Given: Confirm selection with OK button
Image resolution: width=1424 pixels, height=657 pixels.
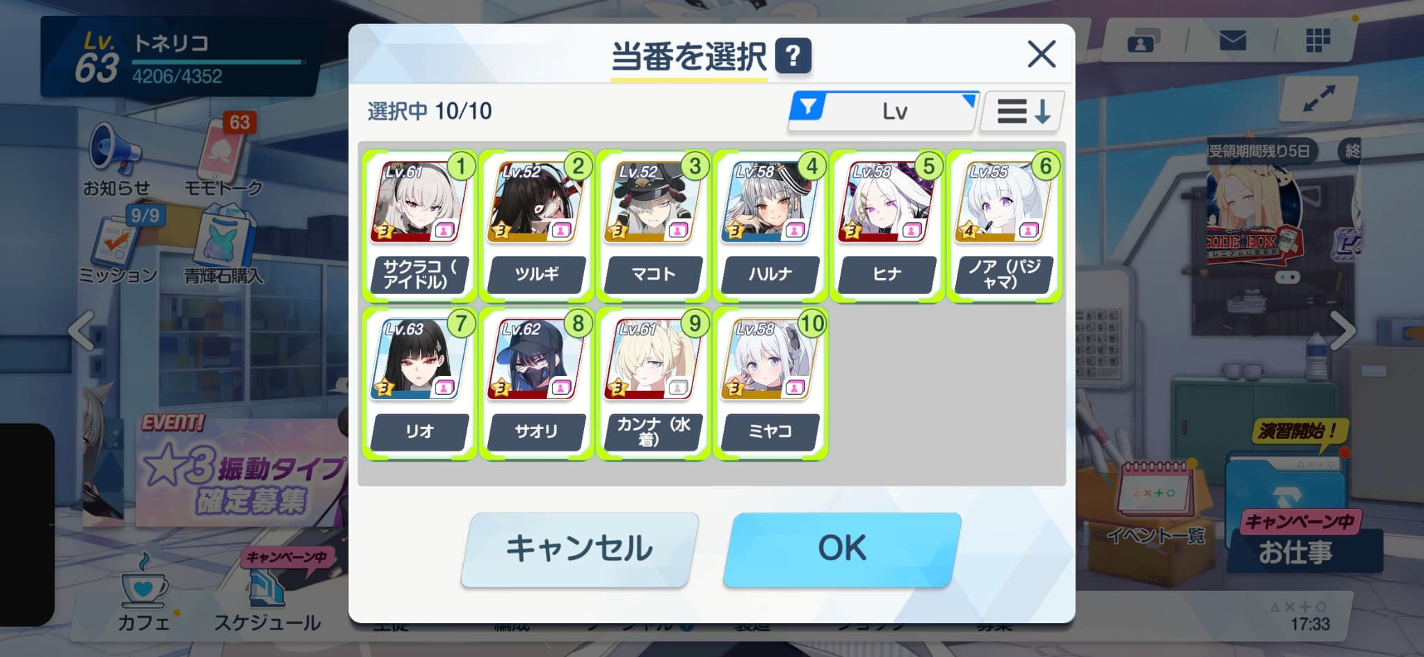Looking at the screenshot, I should [x=842, y=549].
